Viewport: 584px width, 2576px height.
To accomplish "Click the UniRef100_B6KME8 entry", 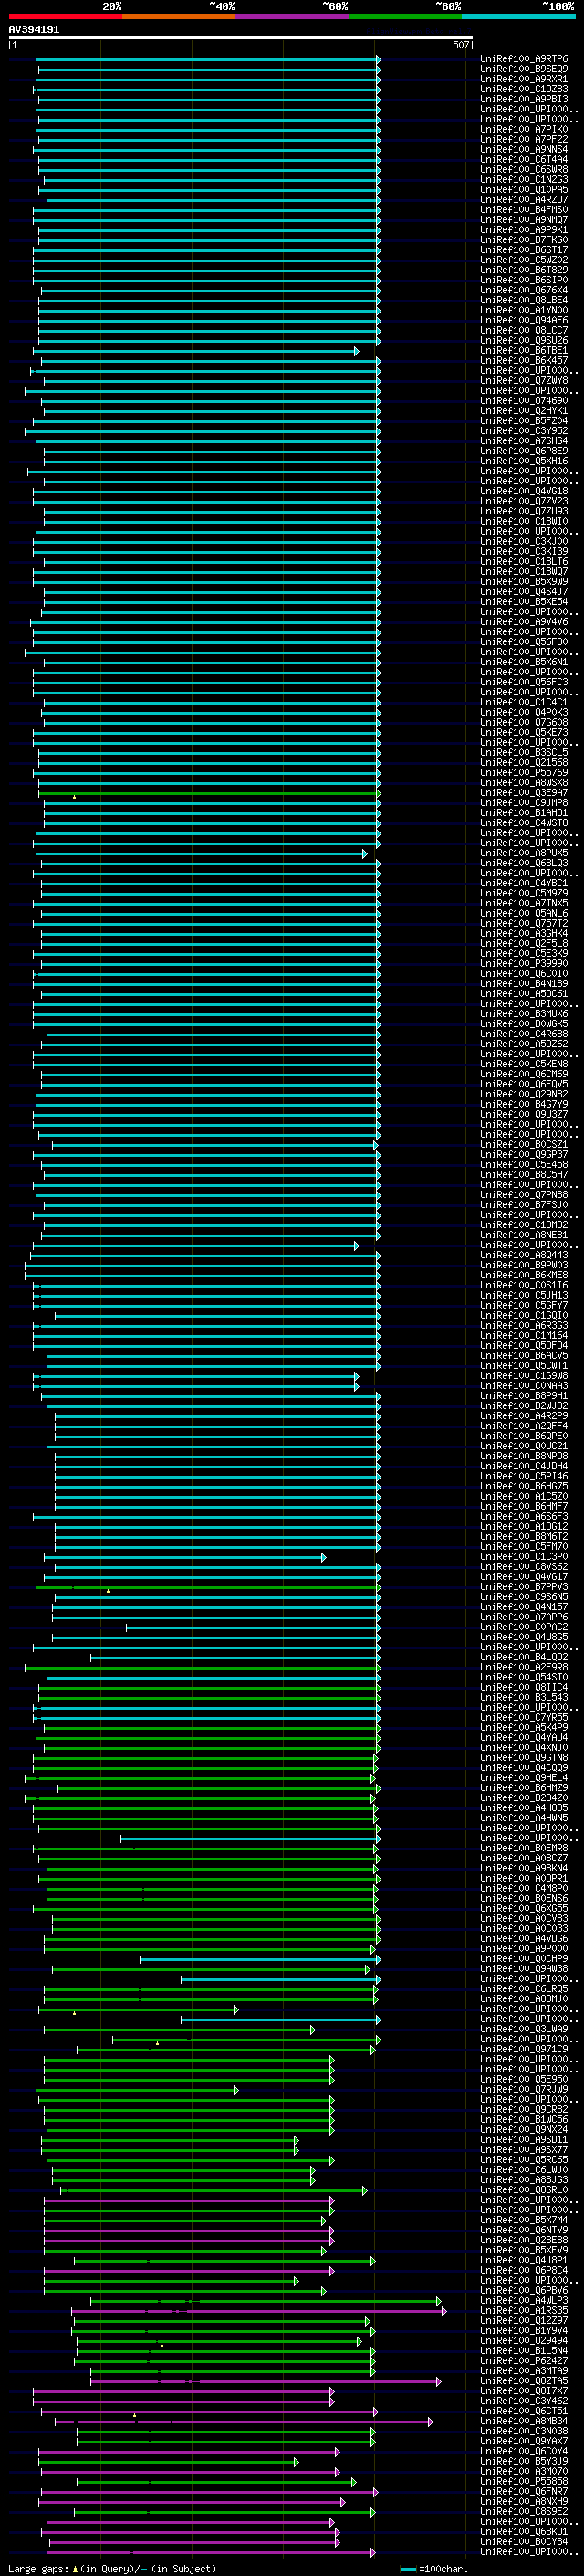I will 524,1275.
